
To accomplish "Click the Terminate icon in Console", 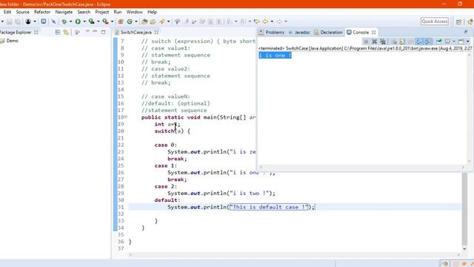I will [366, 42].
